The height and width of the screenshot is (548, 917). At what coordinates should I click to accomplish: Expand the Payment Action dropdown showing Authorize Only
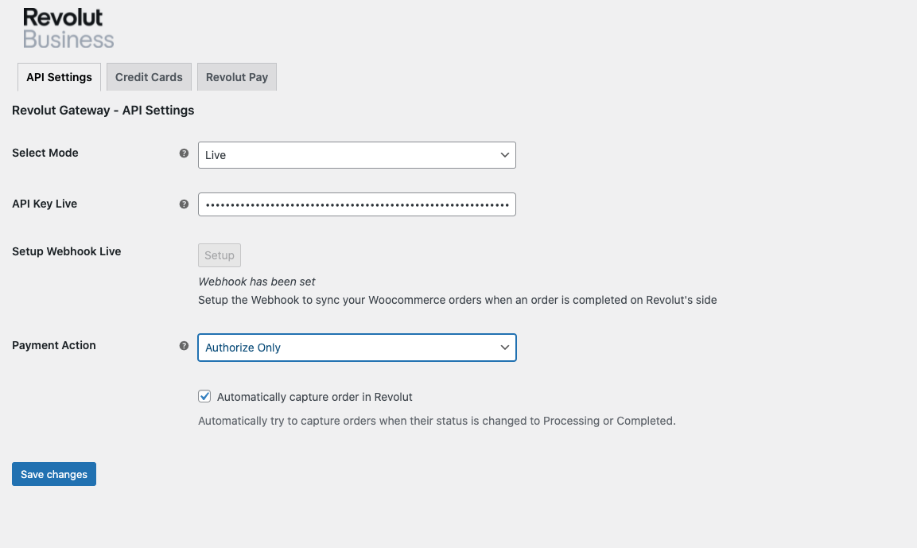tap(356, 348)
